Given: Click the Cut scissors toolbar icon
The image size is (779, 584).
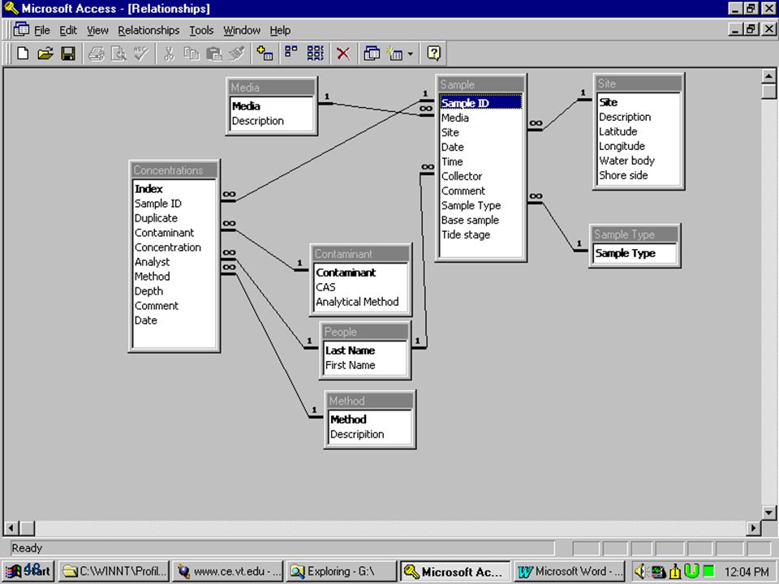Looking at the screenshot, I should coord(169,54).
